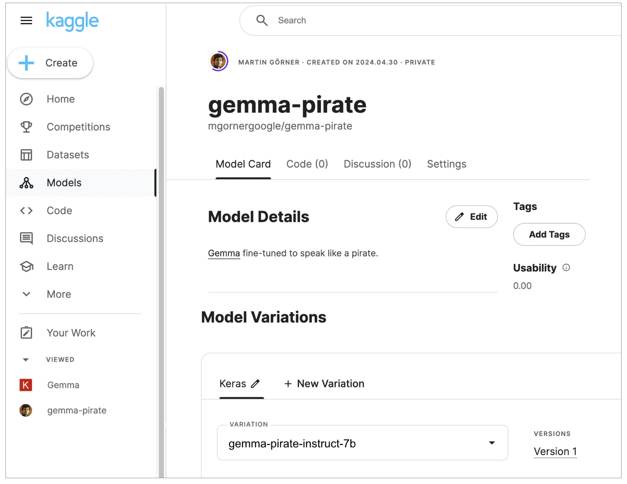Click the Discussions chat icon

(x=26, y=238)
